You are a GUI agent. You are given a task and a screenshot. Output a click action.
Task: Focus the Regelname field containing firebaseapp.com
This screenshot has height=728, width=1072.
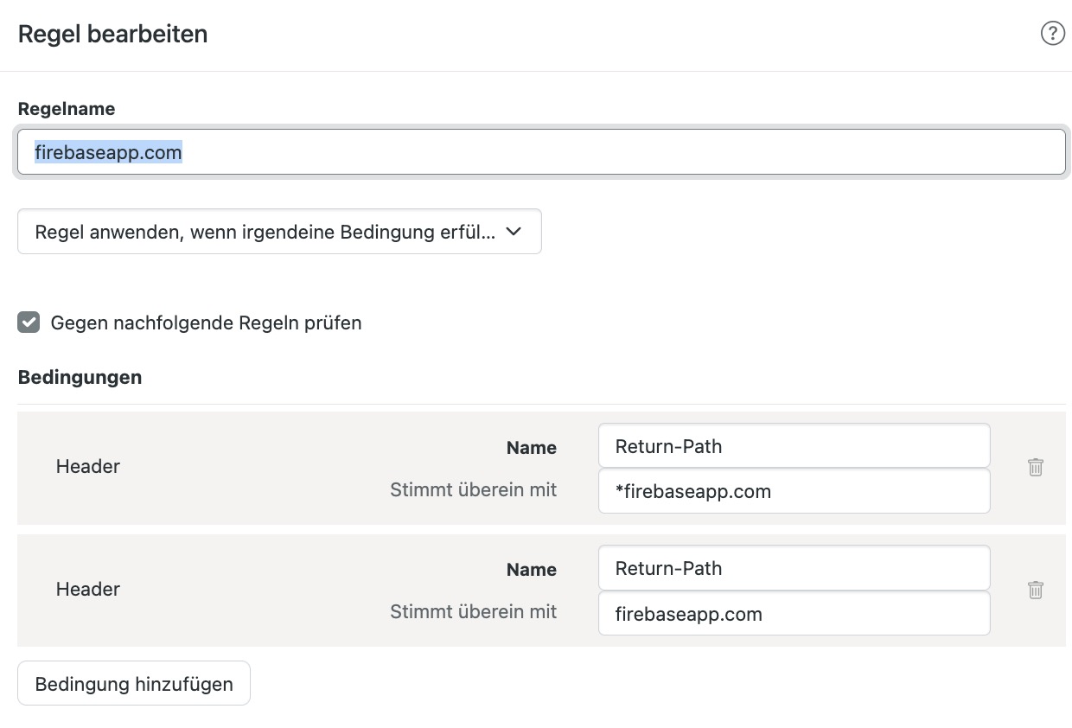tap(541, 153)
